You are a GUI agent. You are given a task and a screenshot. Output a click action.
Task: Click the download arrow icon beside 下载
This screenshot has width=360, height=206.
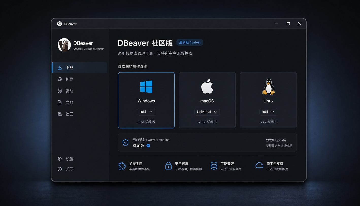(60, 68)
